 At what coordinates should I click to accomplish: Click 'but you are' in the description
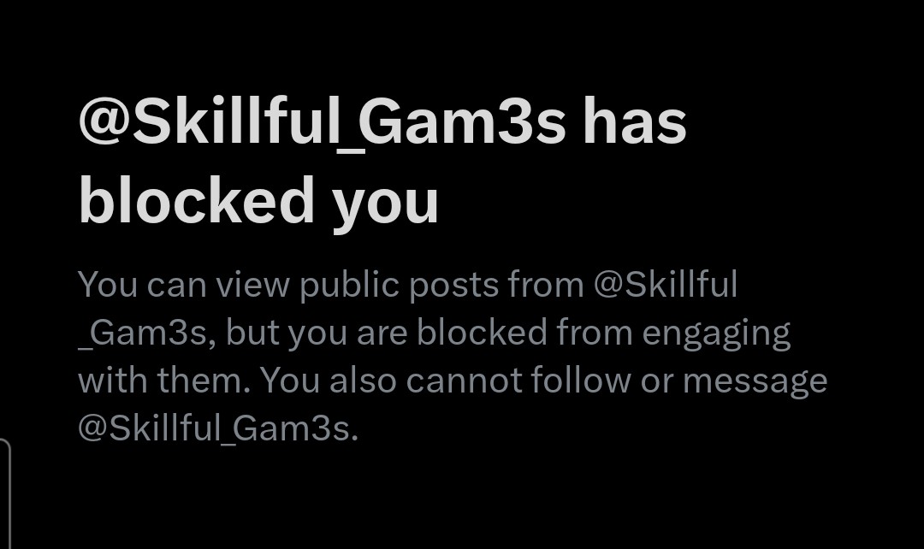click(317, 334)
